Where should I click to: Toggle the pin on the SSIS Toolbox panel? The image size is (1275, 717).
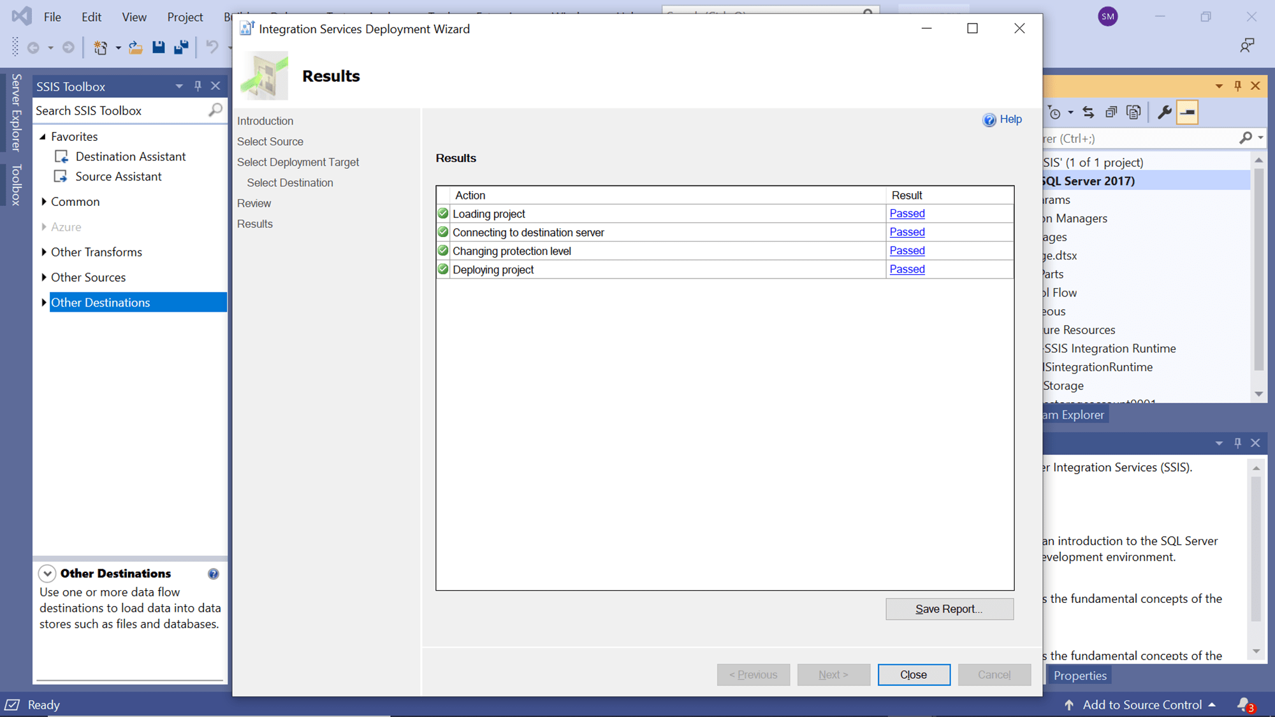(198, 85)
